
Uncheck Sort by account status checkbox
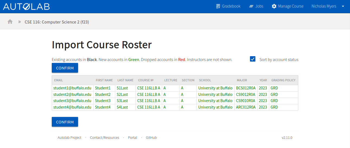point(253,59)
